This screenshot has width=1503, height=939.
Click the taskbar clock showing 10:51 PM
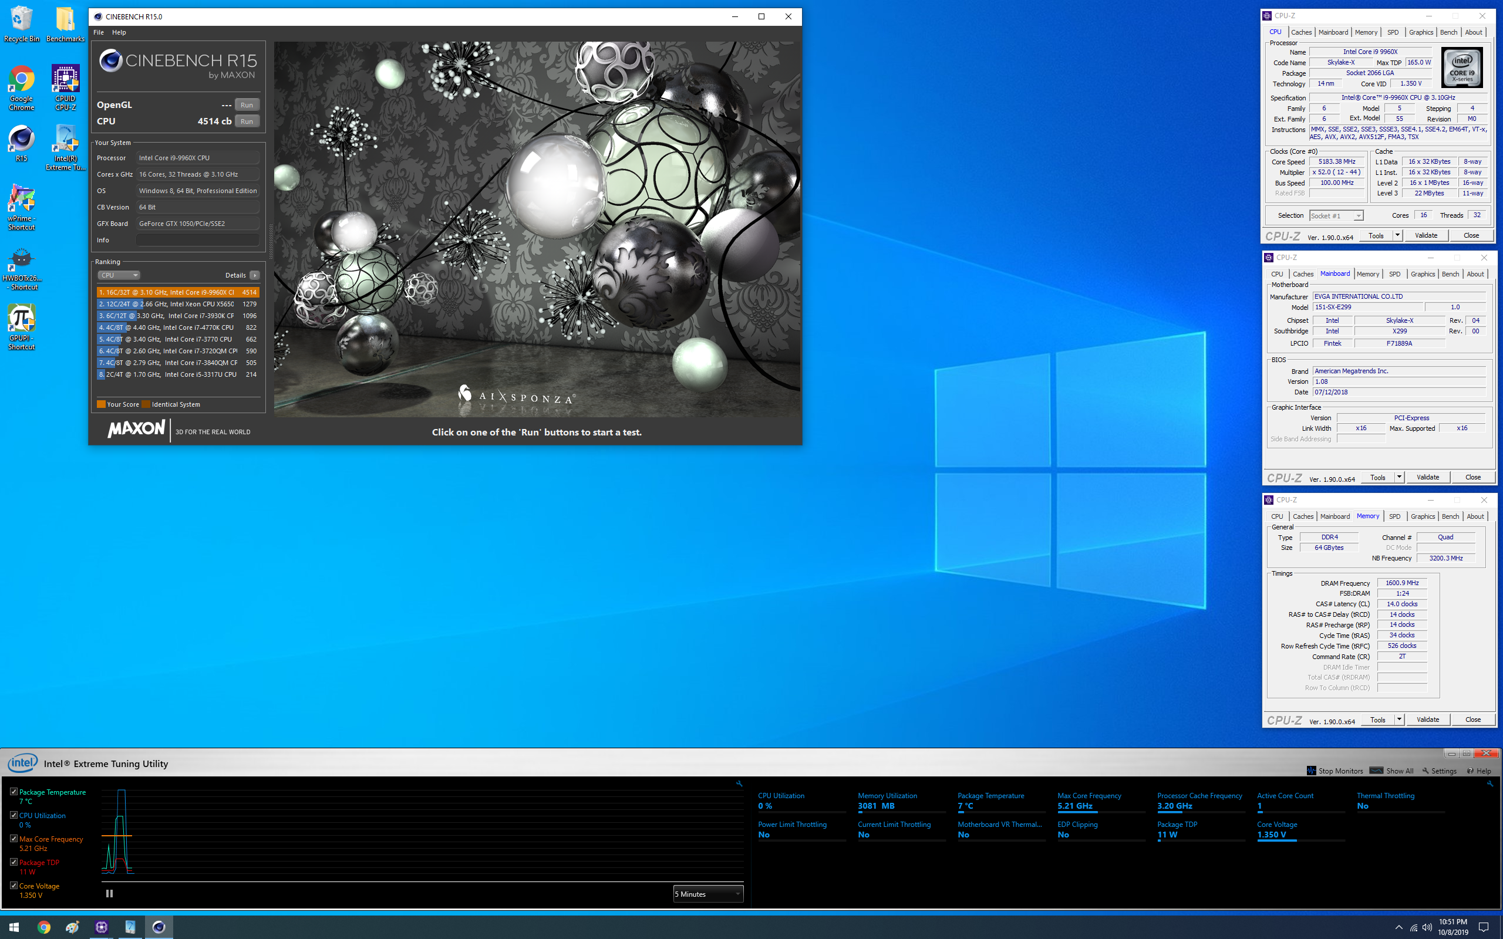[x=1453, y=927]
